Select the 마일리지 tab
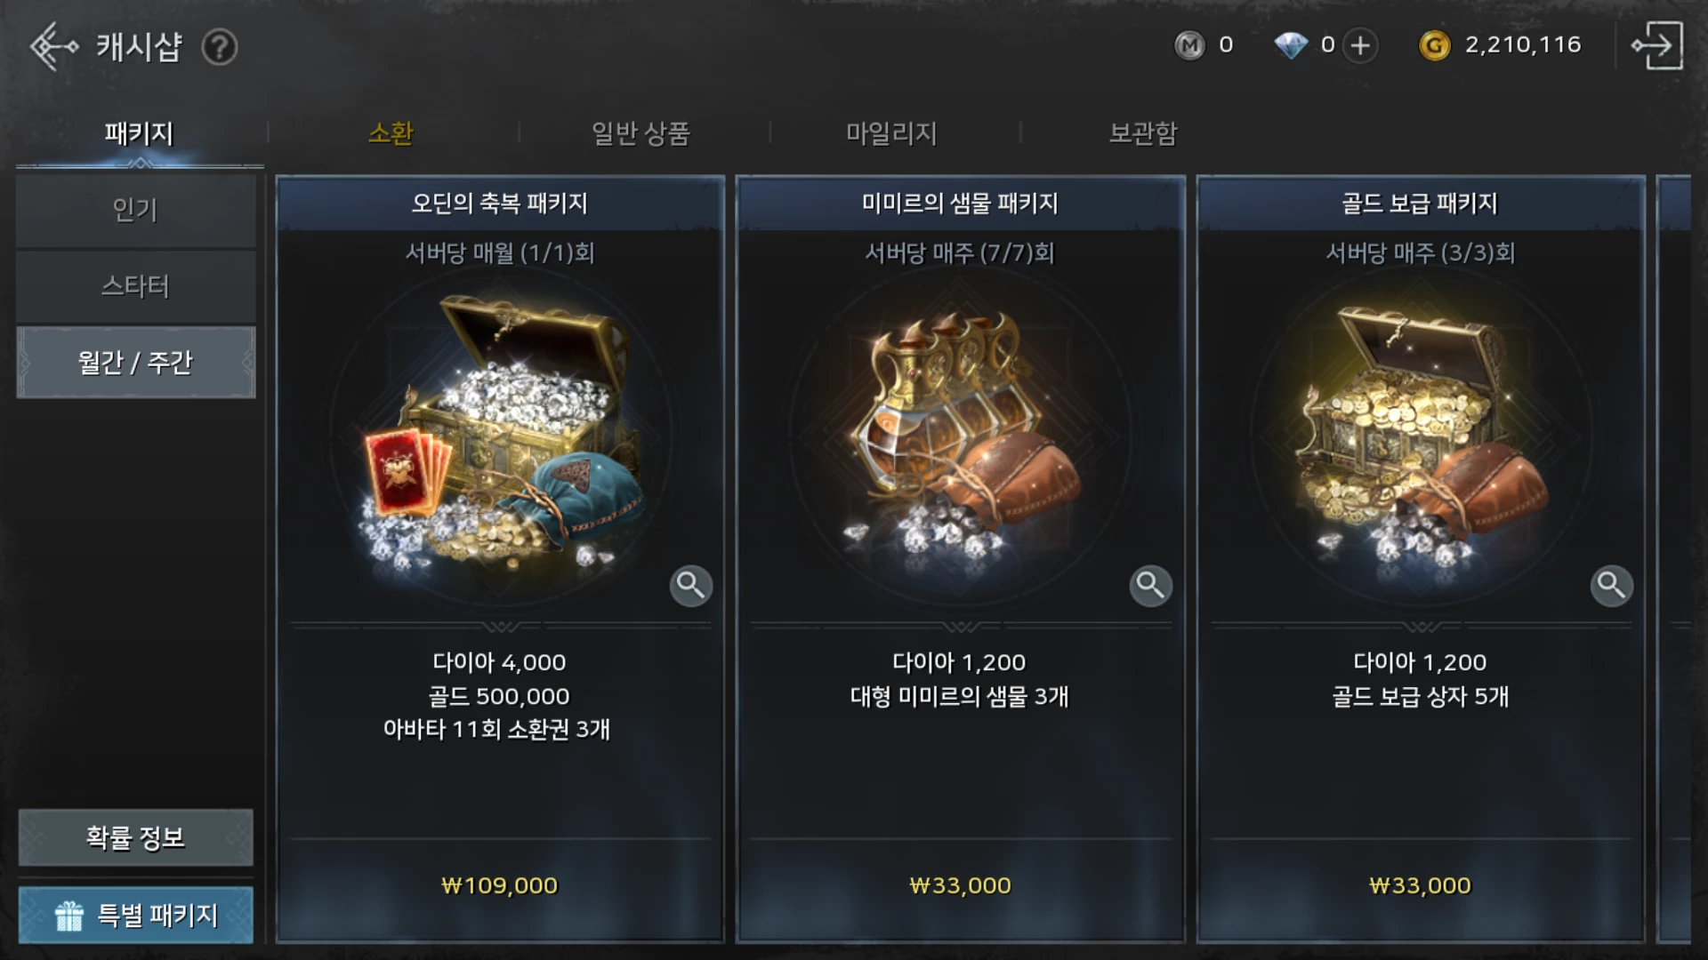Screen dimensions: 1708x960 coord(891,133)
